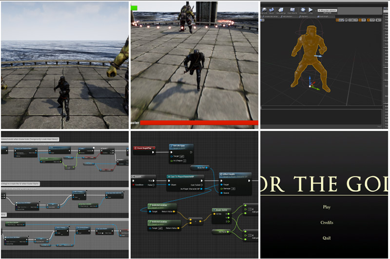Select the comment about Temporarily Loads Main Menu
The height and width of the screenshot is (259, 390).
30,139
